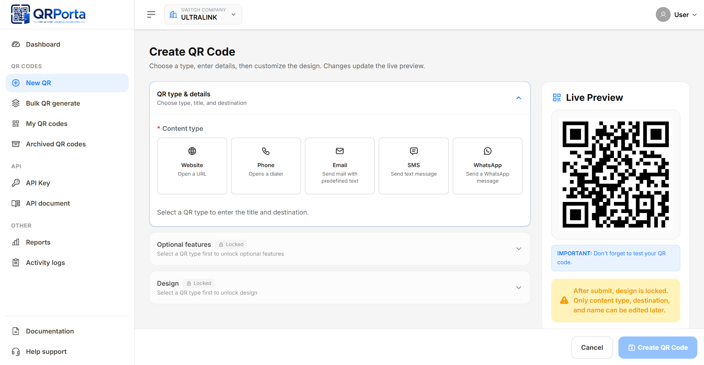704x365 pixels.
Task: Open Archived QR codes
Action: coord(67,144)
